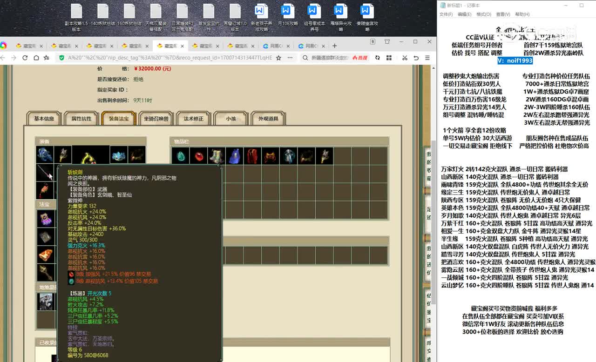This screenshot has width=596, height=362.
Task: Click the 热搜 hot search button
Action: [x=360, y=58]
